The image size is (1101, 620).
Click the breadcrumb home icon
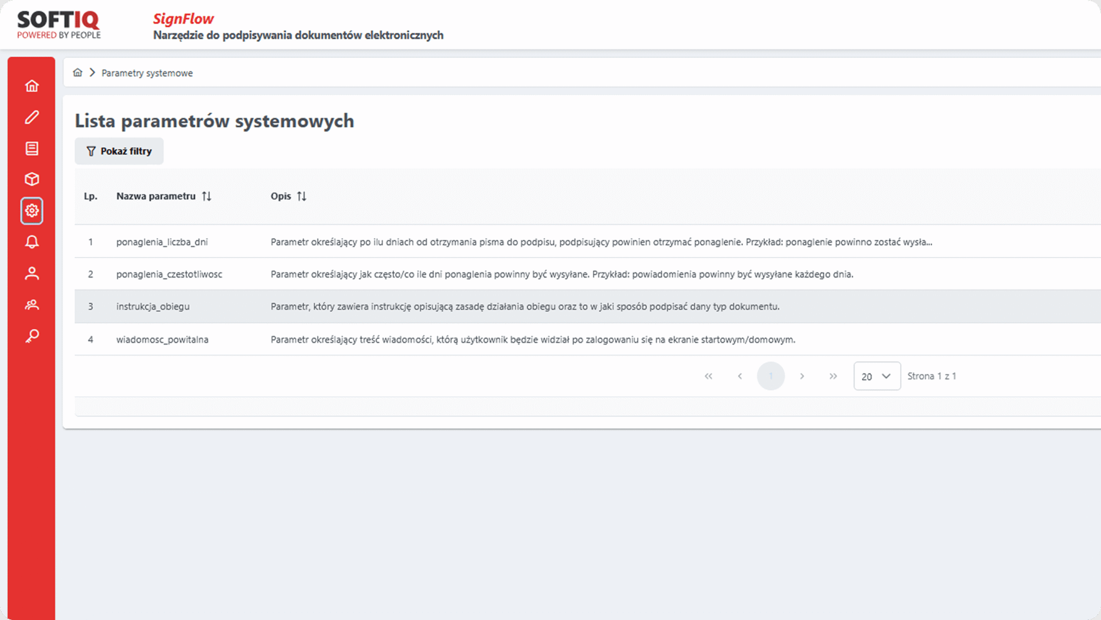click(x=77, y=73)
